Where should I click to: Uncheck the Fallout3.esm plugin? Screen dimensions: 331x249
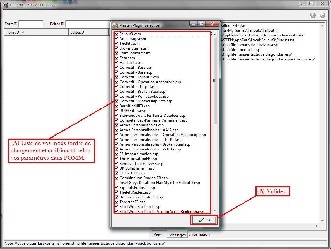pos(117,34)
